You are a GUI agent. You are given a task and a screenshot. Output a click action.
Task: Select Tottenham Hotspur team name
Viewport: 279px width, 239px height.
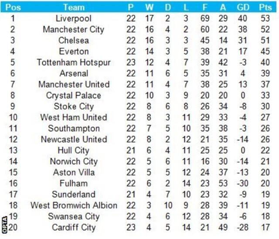click(74, 62)
